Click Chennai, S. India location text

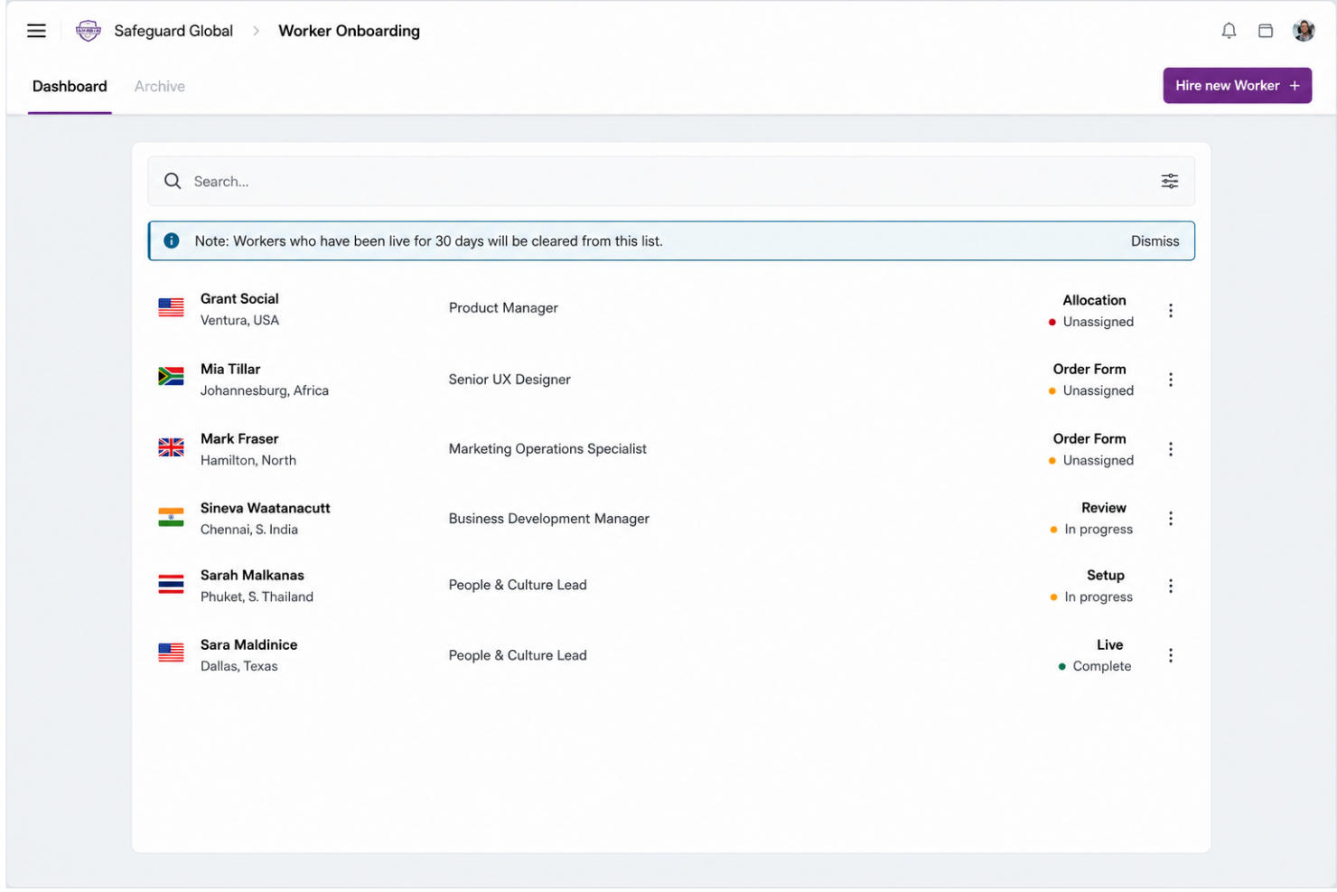tap(249, 530)
